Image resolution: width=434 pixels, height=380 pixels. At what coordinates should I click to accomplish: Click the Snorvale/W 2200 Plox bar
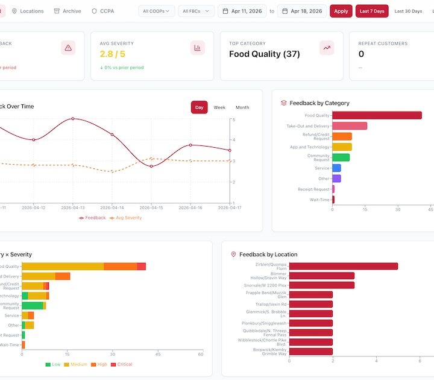point(322,285)
